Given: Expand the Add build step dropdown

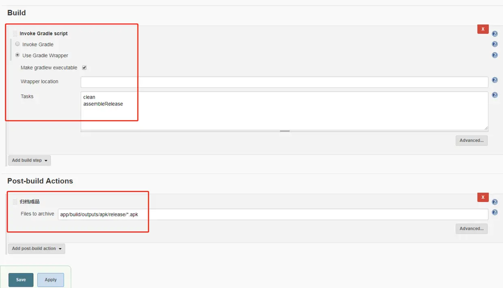Looking at the screenshot, I should 29,160.
